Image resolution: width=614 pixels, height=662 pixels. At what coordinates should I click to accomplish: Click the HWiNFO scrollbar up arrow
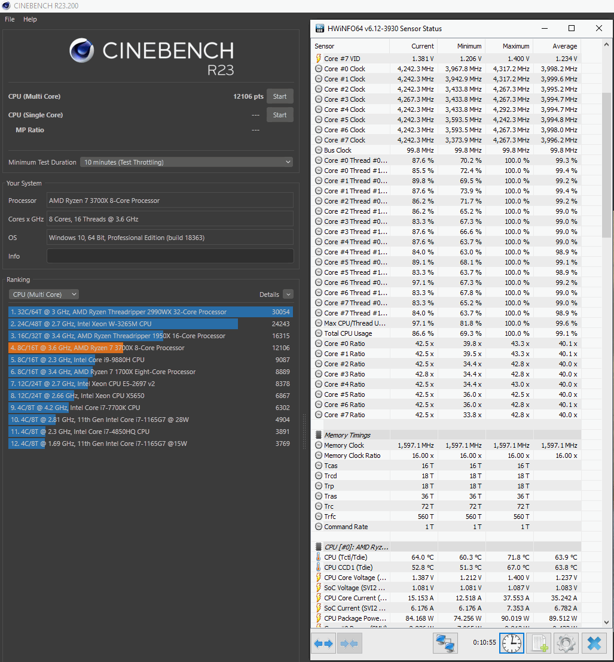(x=606, y=44)
